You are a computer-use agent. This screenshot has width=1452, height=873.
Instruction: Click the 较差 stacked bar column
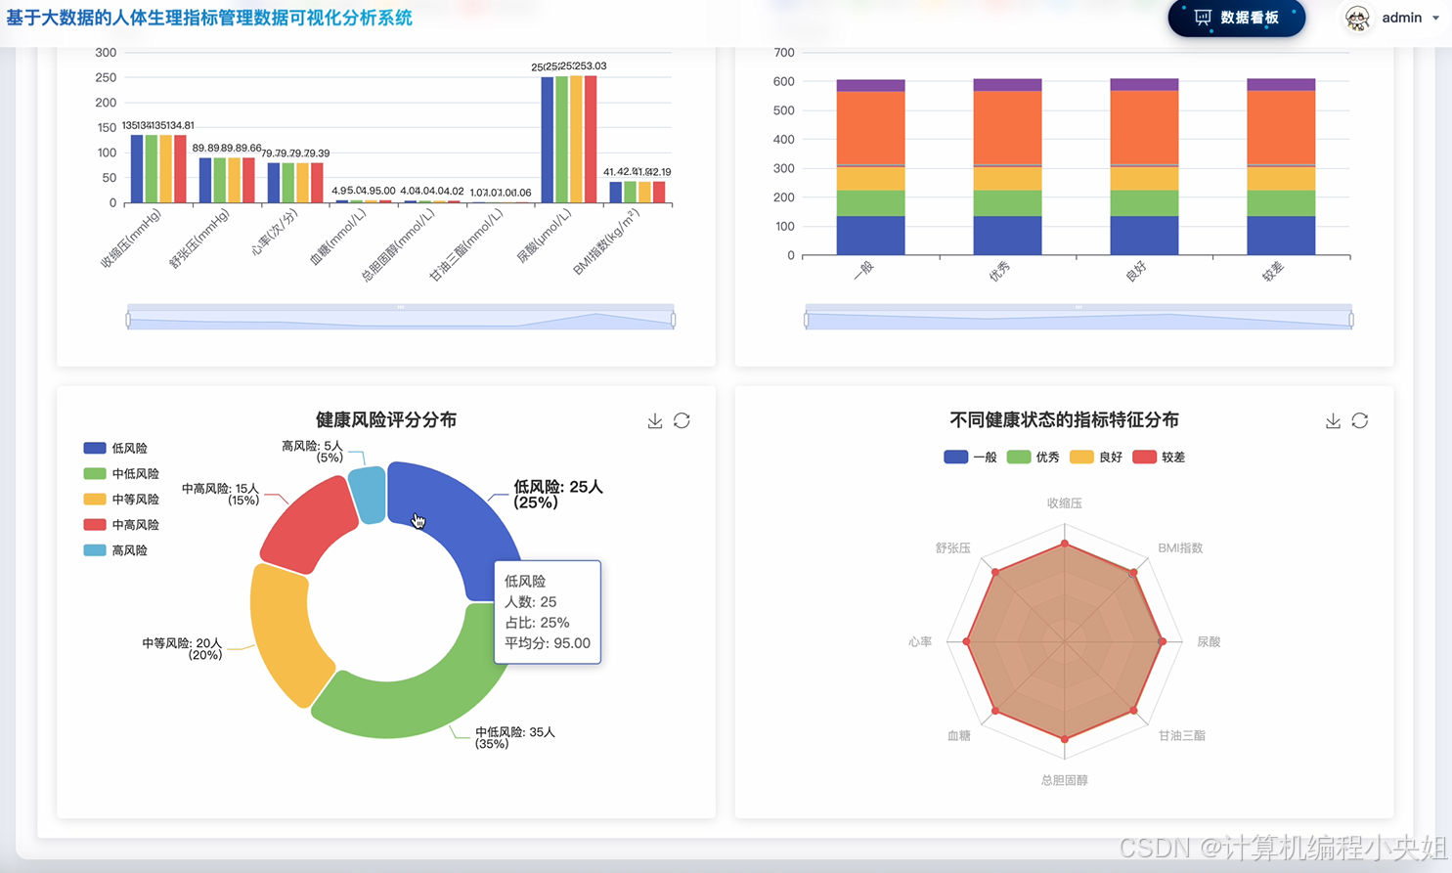[x=1281, y=167]
